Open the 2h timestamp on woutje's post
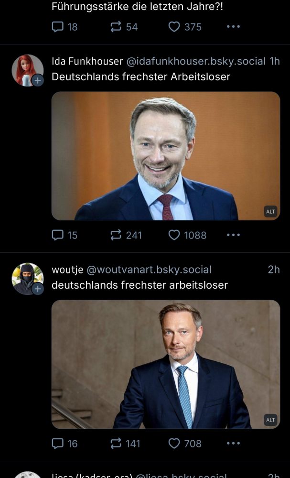Image resolution: width=290 pixels, height=478 pixels. 274,270
